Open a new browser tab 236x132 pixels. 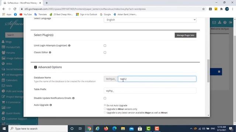point(47,3)
